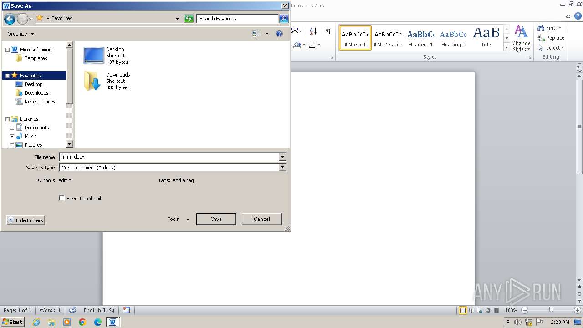This screenshot has width=583, height=328.
Task: Click Add a tag link
Action: (x=183, y=180)
